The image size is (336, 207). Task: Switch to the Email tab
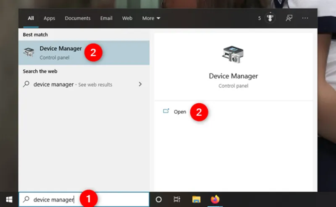pos(106,18)
